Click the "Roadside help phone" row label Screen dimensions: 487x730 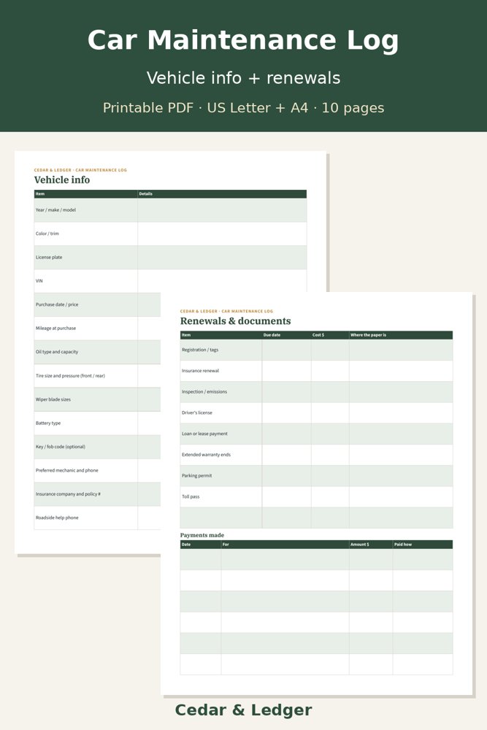coord(57,518)
